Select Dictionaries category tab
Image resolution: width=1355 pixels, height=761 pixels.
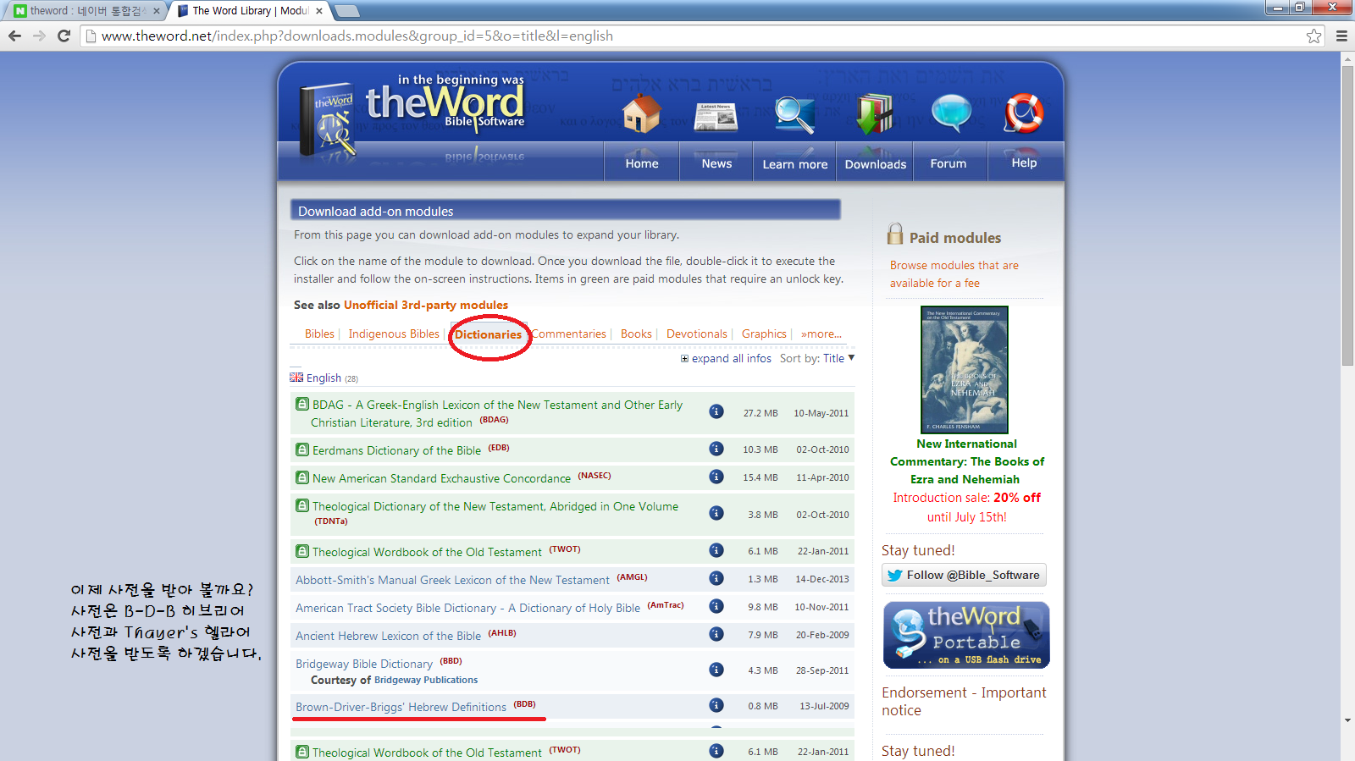coord(488,334)
